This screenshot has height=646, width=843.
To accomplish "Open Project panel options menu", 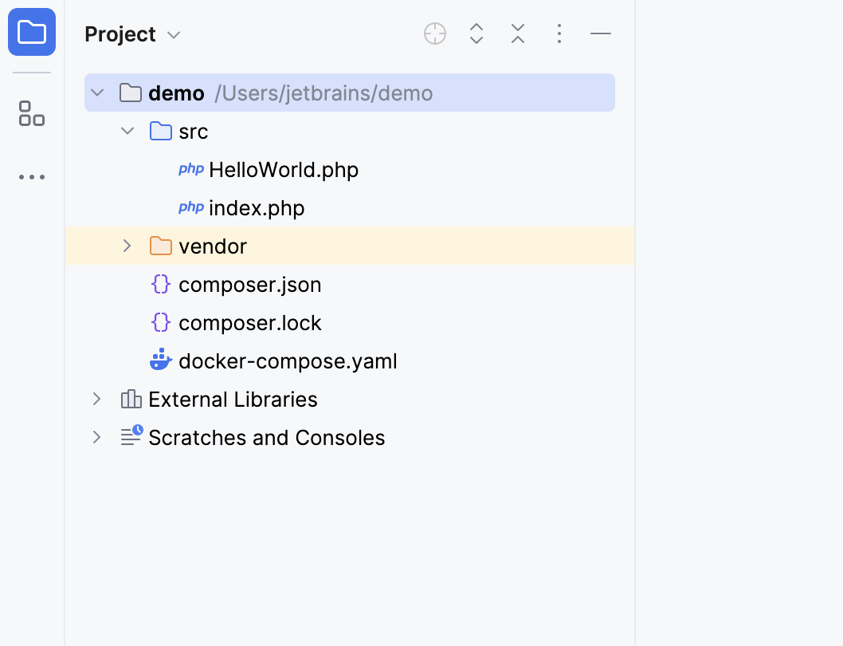I will tap(559, 34).
